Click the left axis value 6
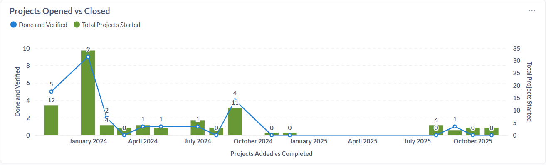 [x=28, y=83]
